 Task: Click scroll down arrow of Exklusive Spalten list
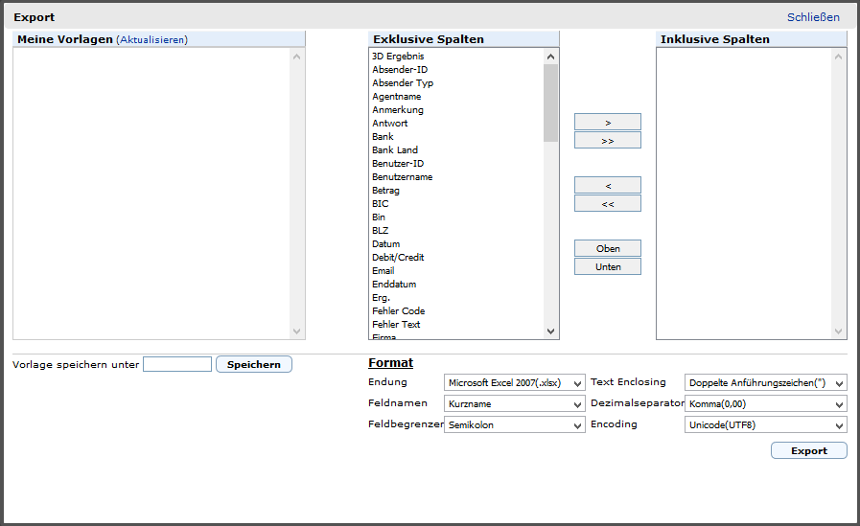[550, 332]
